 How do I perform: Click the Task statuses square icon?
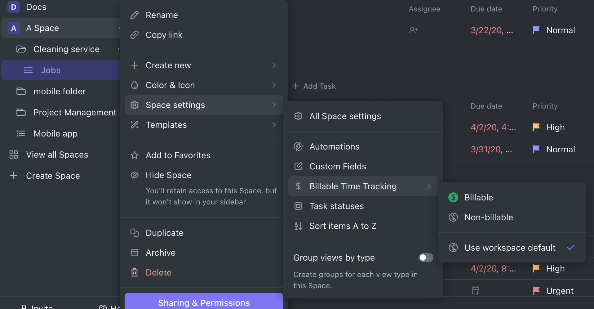click(x=298, y=206)
